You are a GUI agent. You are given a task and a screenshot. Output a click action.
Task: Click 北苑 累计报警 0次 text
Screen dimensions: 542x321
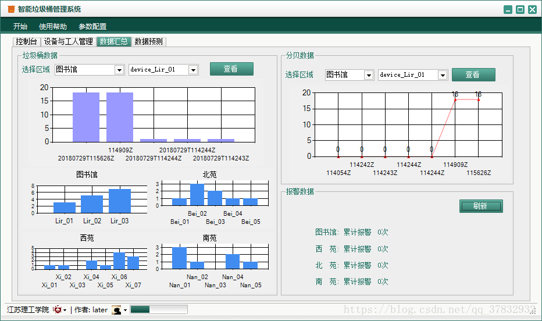[x=351, y=265]
